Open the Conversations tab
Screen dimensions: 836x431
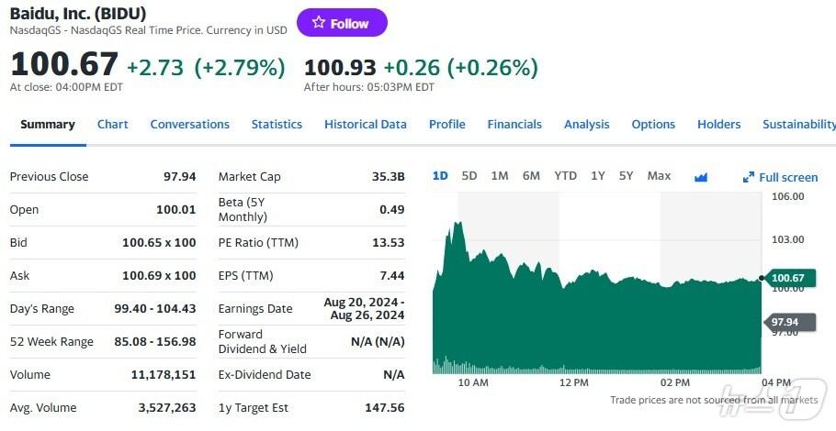(x=189, y=125)
